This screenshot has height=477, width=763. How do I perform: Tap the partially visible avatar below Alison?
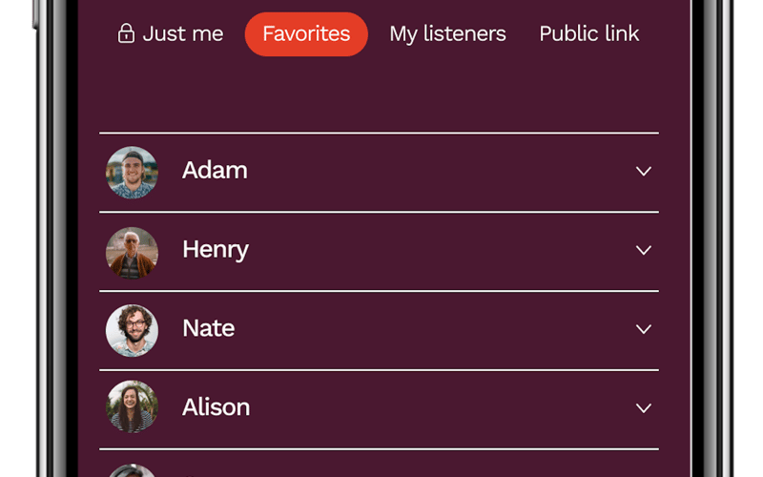point(132,470)
